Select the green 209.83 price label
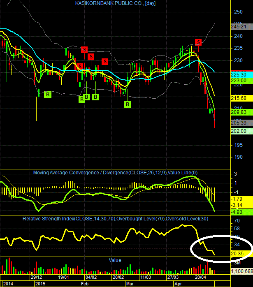This screenshot has width=253, height=287. pos(241,112)
